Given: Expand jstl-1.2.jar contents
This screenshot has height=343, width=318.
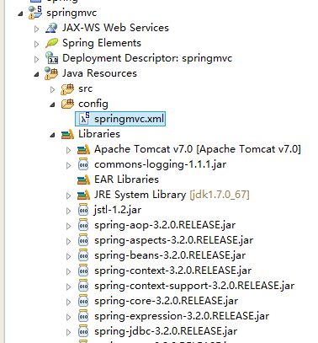Looking at the screenshot, I should pos(68,211).
